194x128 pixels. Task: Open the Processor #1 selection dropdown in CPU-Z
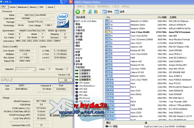(x=26, y=69)
